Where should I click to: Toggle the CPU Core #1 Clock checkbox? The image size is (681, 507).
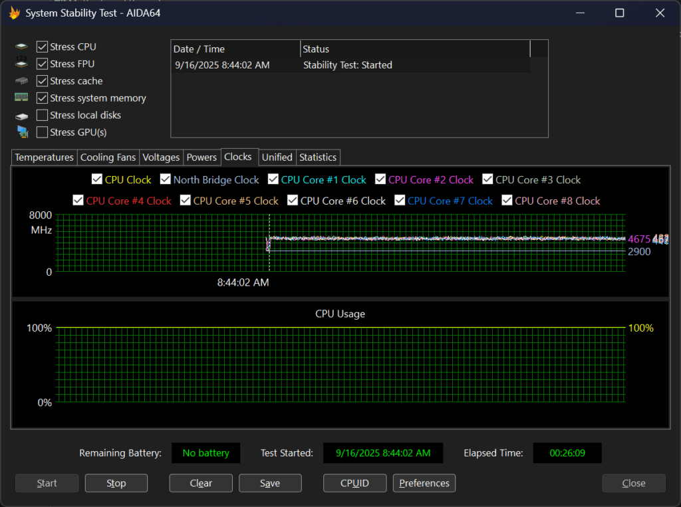coord(273,179)
